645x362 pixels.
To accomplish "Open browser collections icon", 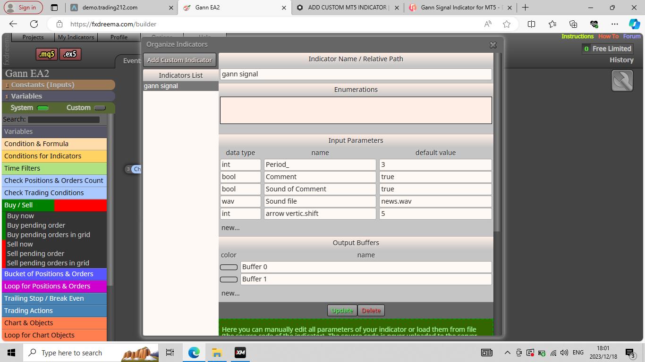I will (x=573, y=24).
